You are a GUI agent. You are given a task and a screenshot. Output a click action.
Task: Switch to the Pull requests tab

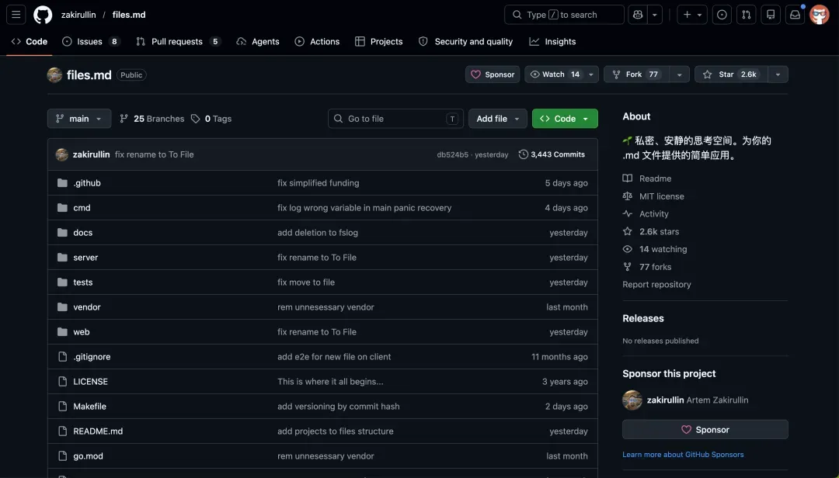tap(178, 41)
